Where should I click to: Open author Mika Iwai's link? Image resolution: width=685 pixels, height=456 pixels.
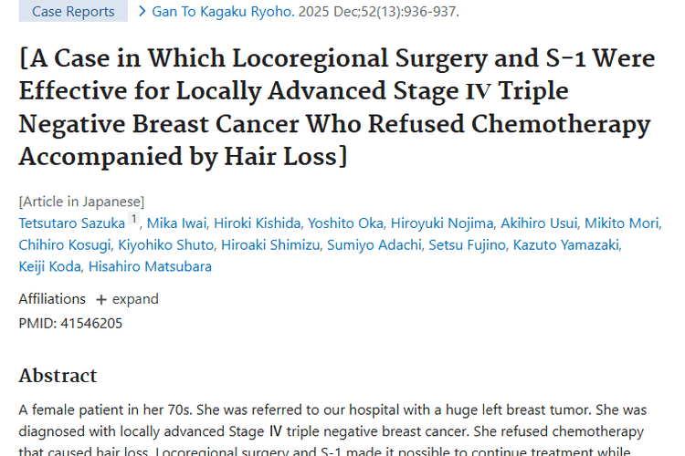pos(177,223)
